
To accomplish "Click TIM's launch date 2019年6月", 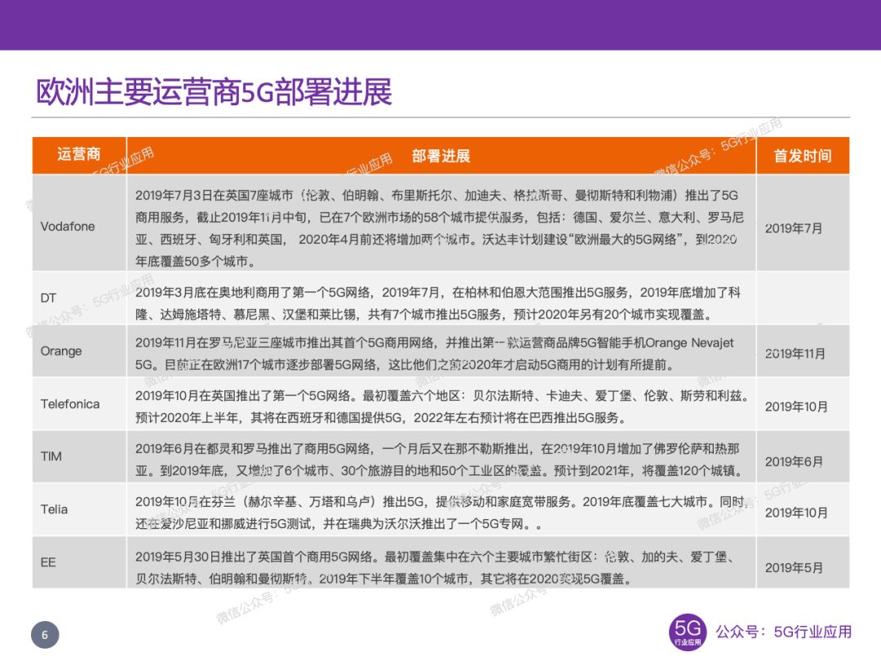I will (794, 462).
